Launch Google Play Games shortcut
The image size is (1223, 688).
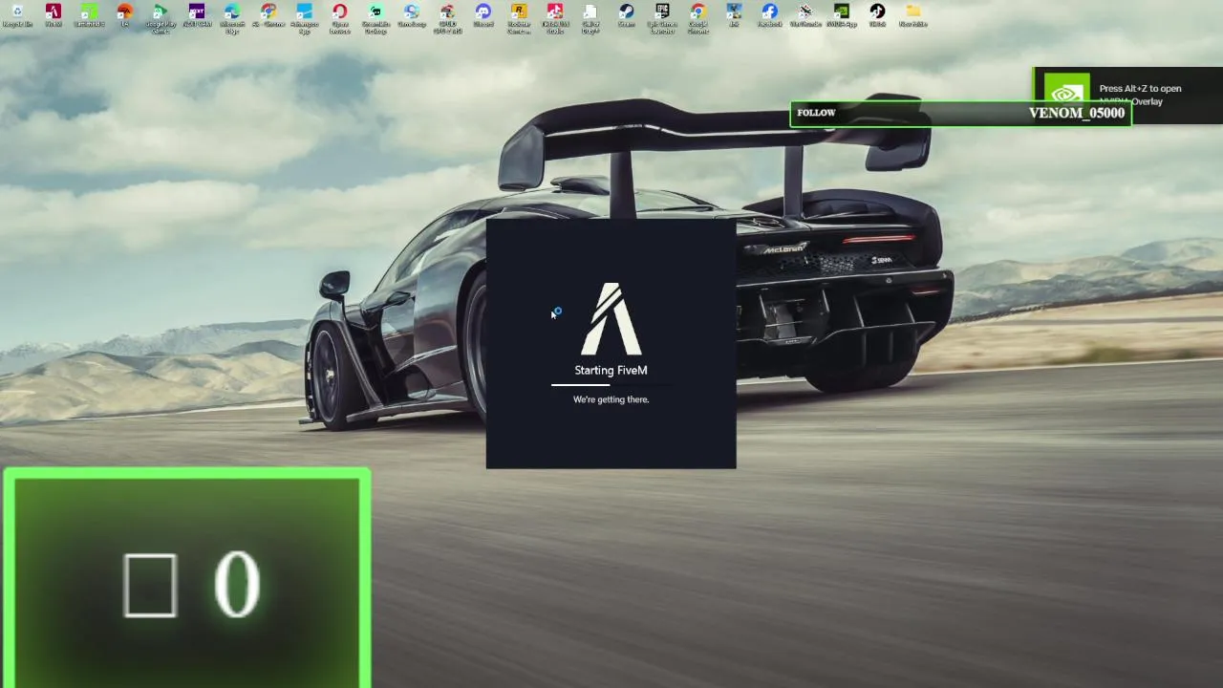coord(161,19)
